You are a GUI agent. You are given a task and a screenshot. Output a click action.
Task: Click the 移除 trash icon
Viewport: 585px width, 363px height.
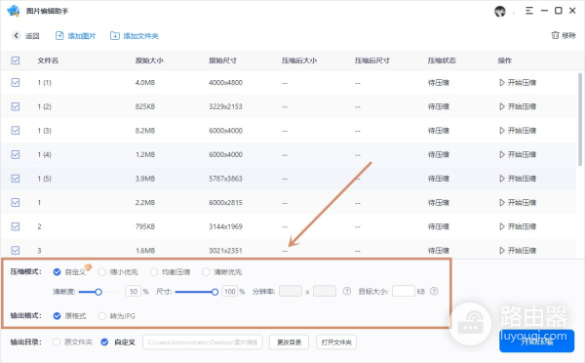pos(555,35)
